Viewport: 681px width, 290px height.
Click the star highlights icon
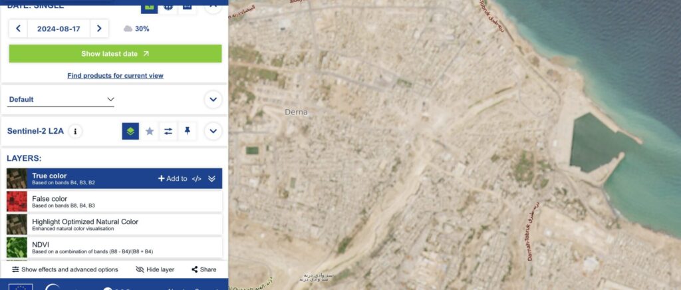pos(150,131)
